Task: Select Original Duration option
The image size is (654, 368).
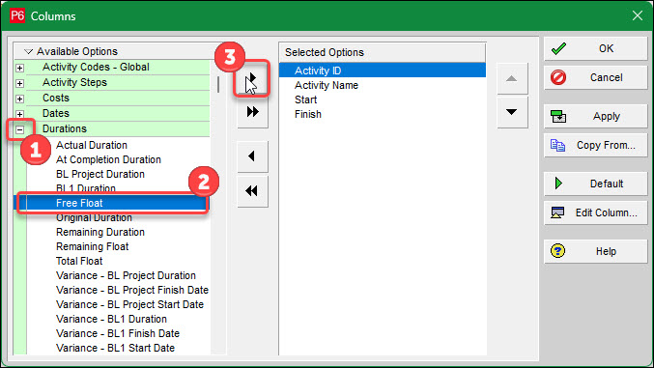Action: (x=94, y=217)
